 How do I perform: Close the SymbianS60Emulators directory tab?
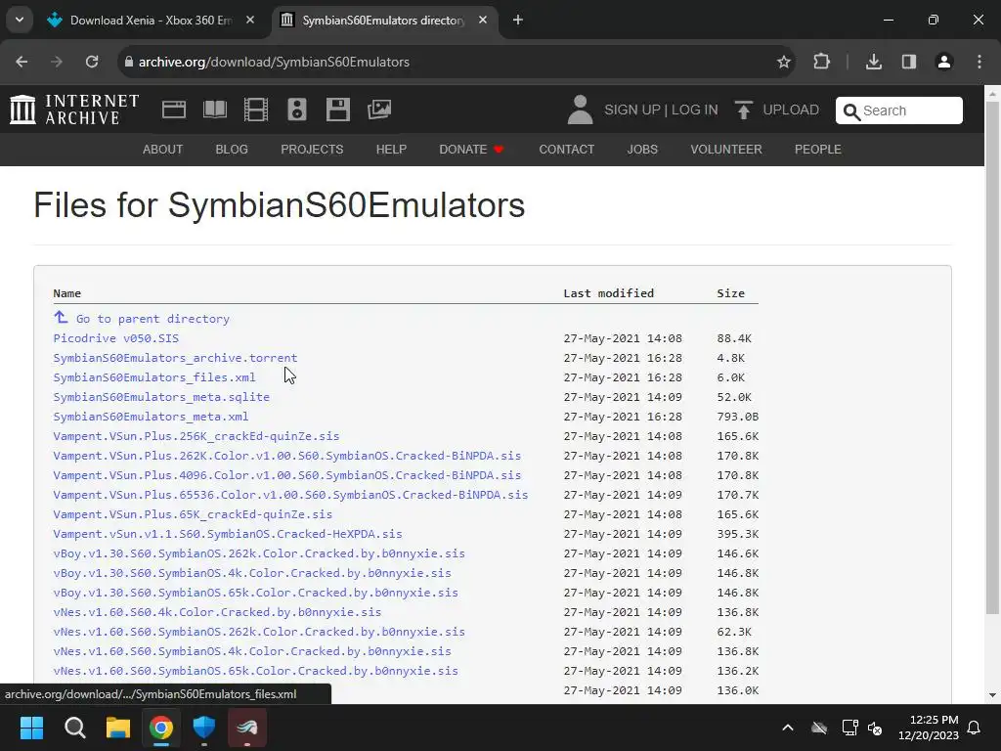483,20
